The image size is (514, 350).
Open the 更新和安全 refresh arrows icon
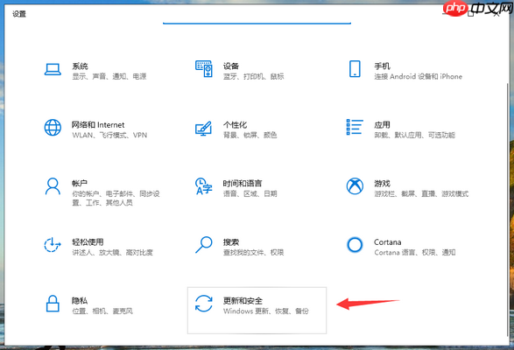(x=203, y=304)
